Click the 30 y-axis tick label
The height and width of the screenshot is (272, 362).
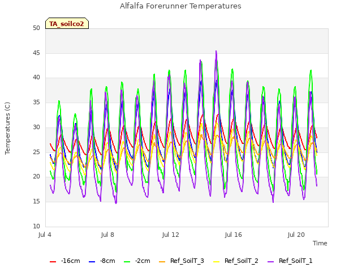36,127
